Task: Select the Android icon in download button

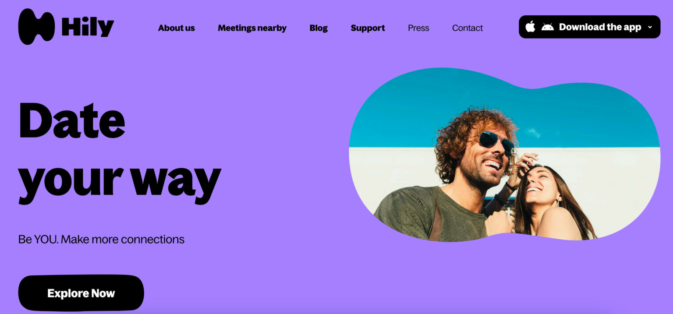Action: [x=547, y=27]
